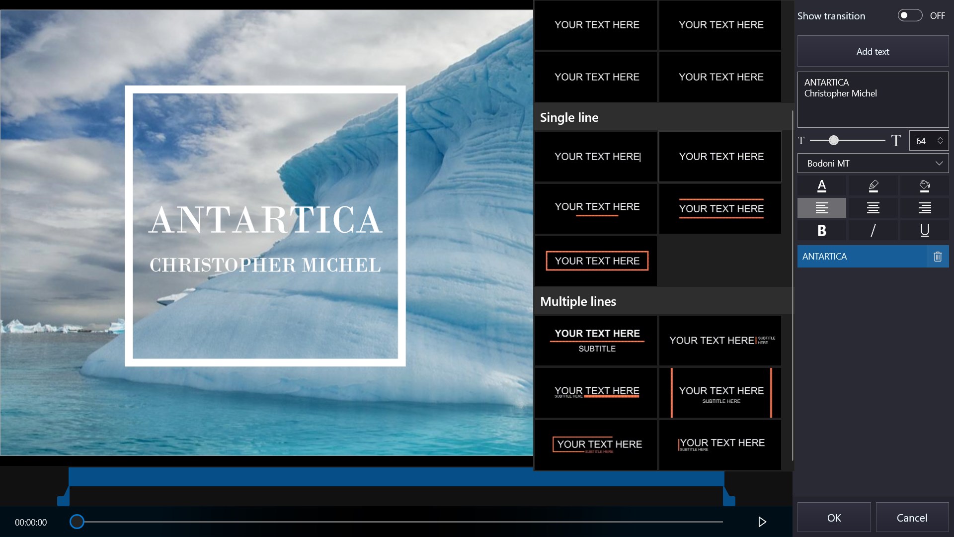Open the Bodoni MT font dropdown
Screen dimensions: 954x537
pyautogui.click(x=873, y=163)
